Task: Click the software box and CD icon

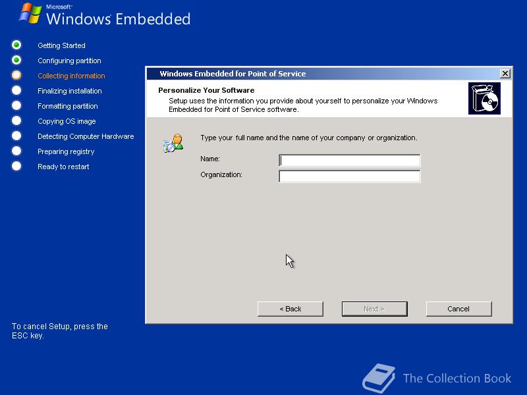Action: [x=484, y=98]
